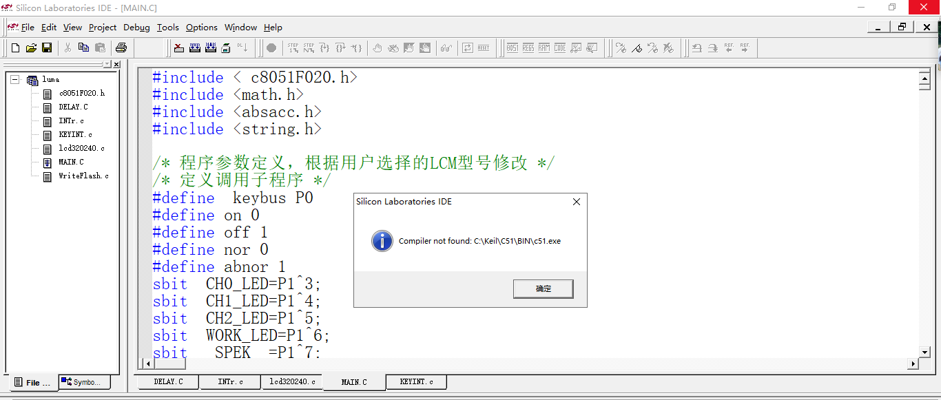Select the Symbol View panel tab

[85, 382]
